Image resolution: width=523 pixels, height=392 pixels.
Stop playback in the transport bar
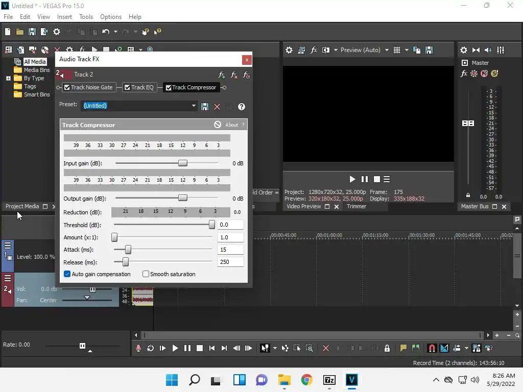click(x=200, y=348)
